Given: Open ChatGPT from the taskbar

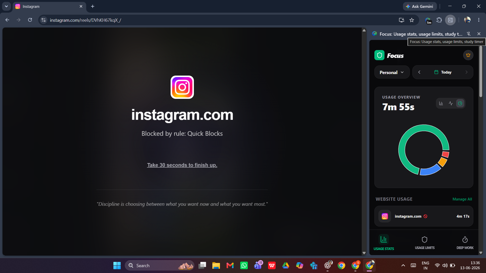Looking at the screenshot, I should click(328, 265).
